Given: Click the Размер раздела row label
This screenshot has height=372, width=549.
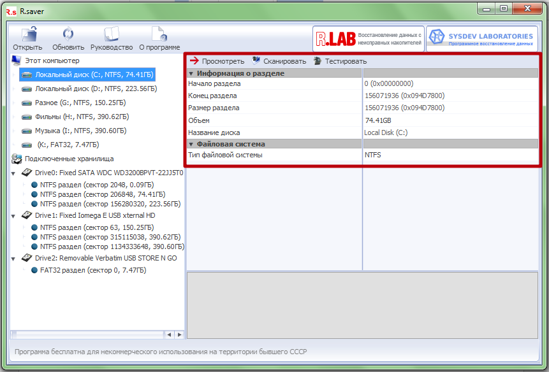Looking at the screenshot, I should click(x=214, y=108).
